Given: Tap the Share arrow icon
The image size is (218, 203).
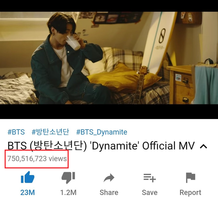Looking at the screenshot, I should click(109, 178).
